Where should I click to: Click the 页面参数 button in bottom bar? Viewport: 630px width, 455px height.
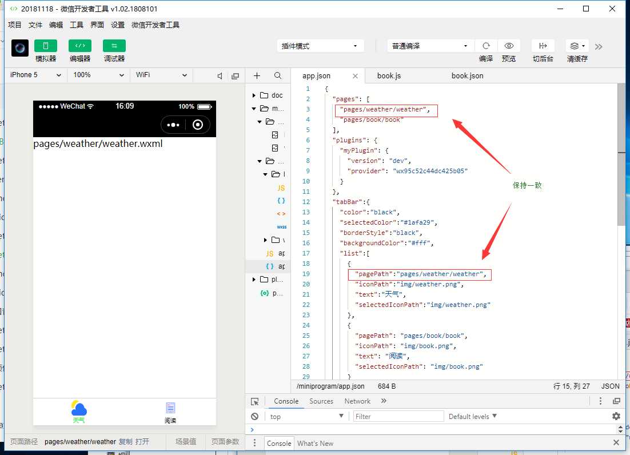225,442
